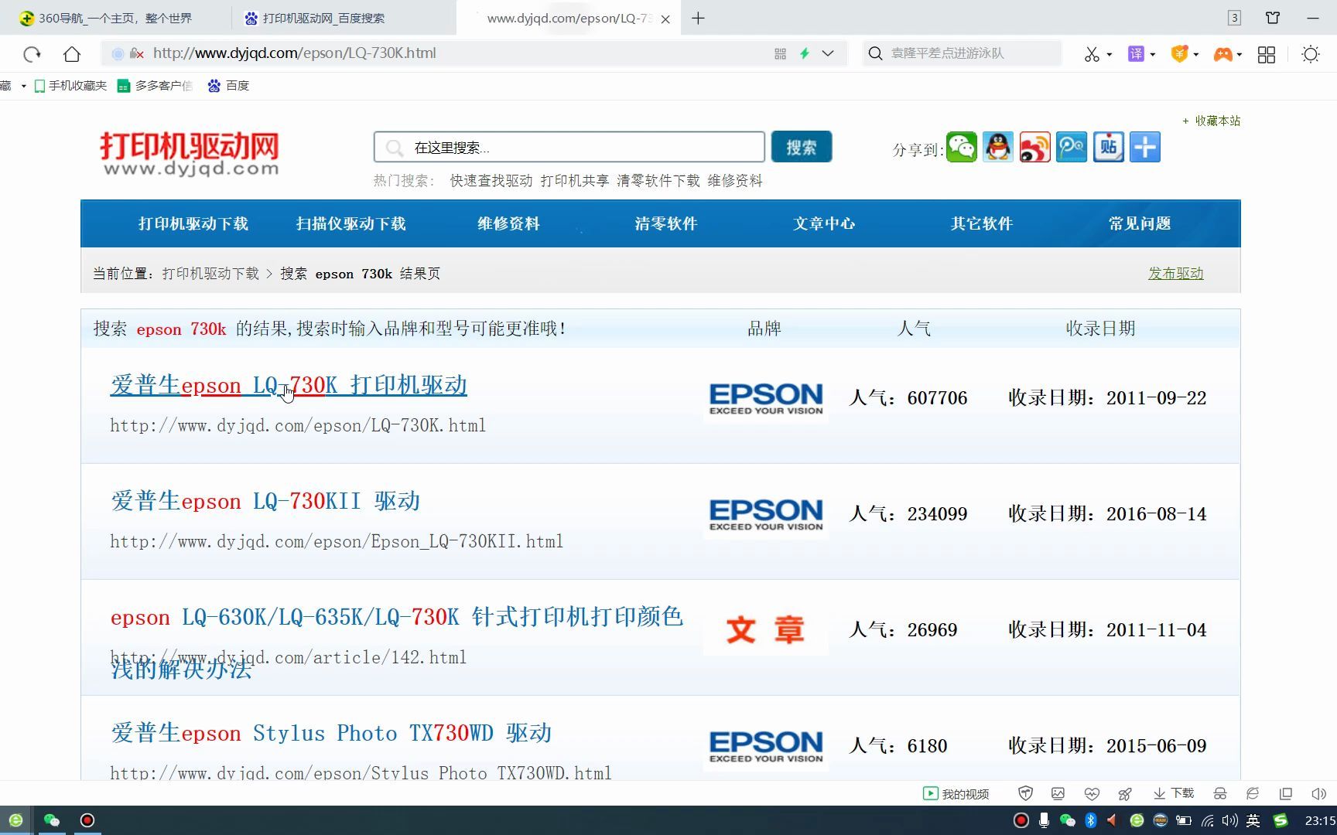
Task: Open the 清零软件 nav menu
Action: click(x=667, y=224)
